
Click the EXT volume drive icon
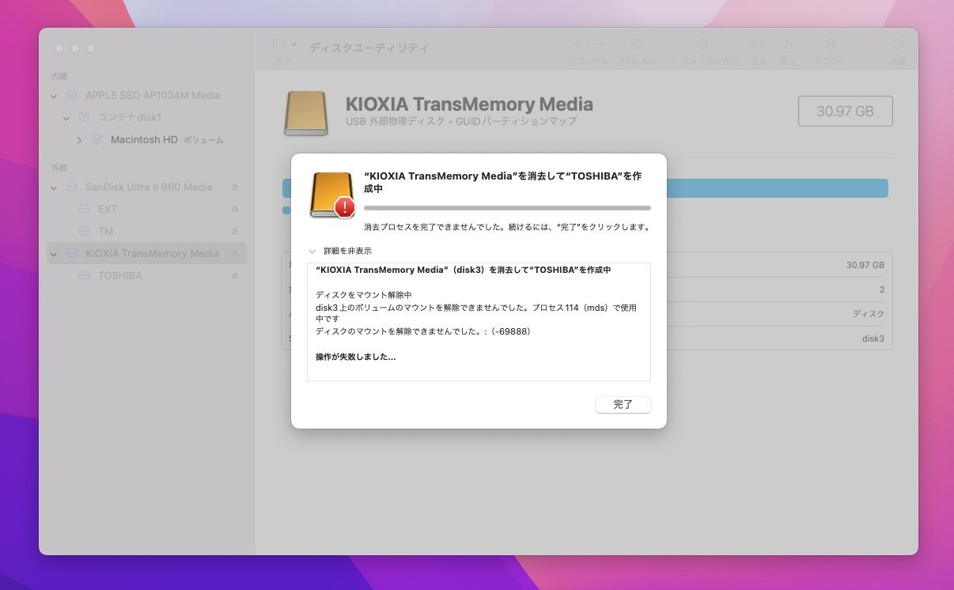point(84,209)
